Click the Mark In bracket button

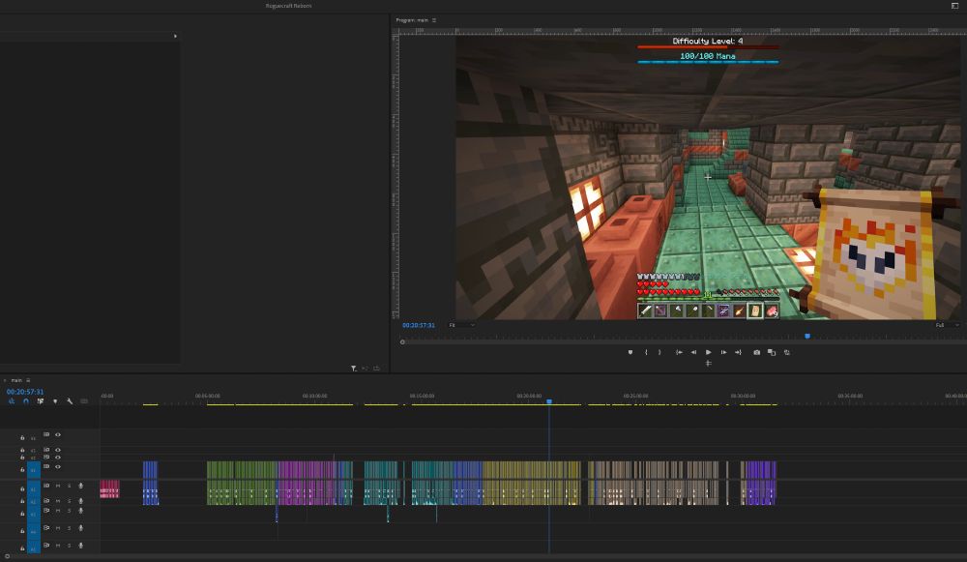click(x=646, y=352)
